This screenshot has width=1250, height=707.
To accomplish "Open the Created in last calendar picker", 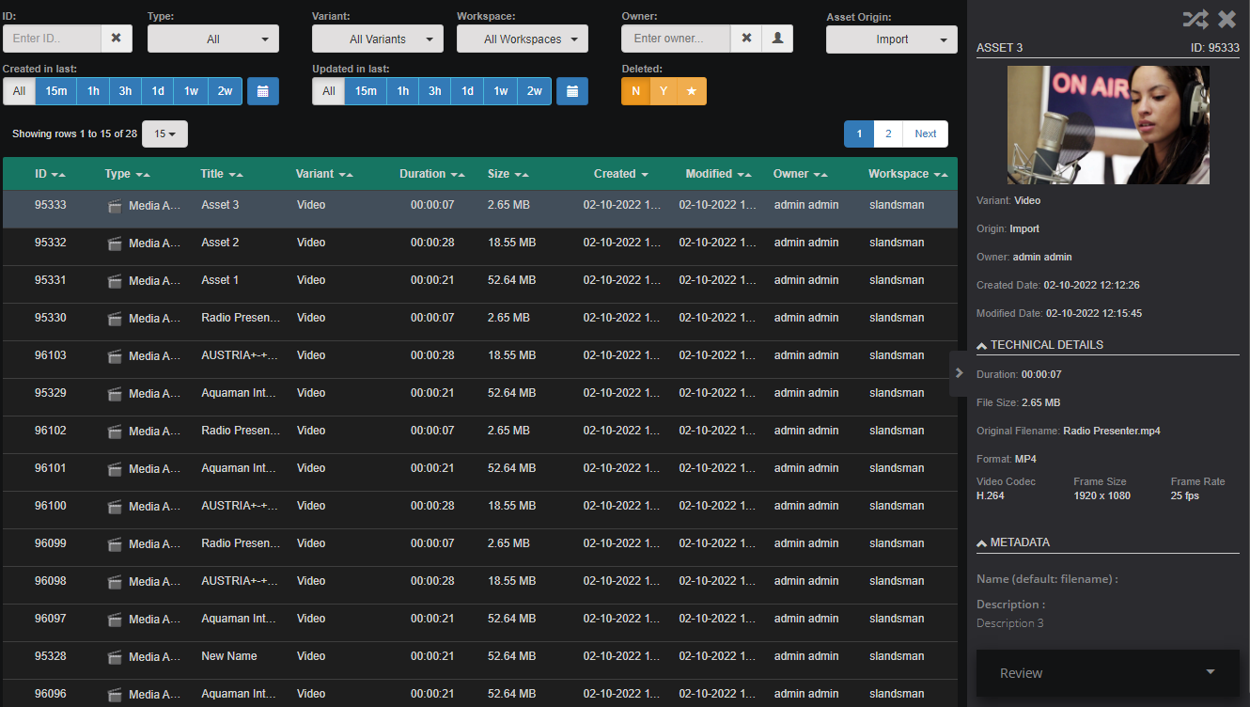I will pyautogui.click(x=263, y=91).
